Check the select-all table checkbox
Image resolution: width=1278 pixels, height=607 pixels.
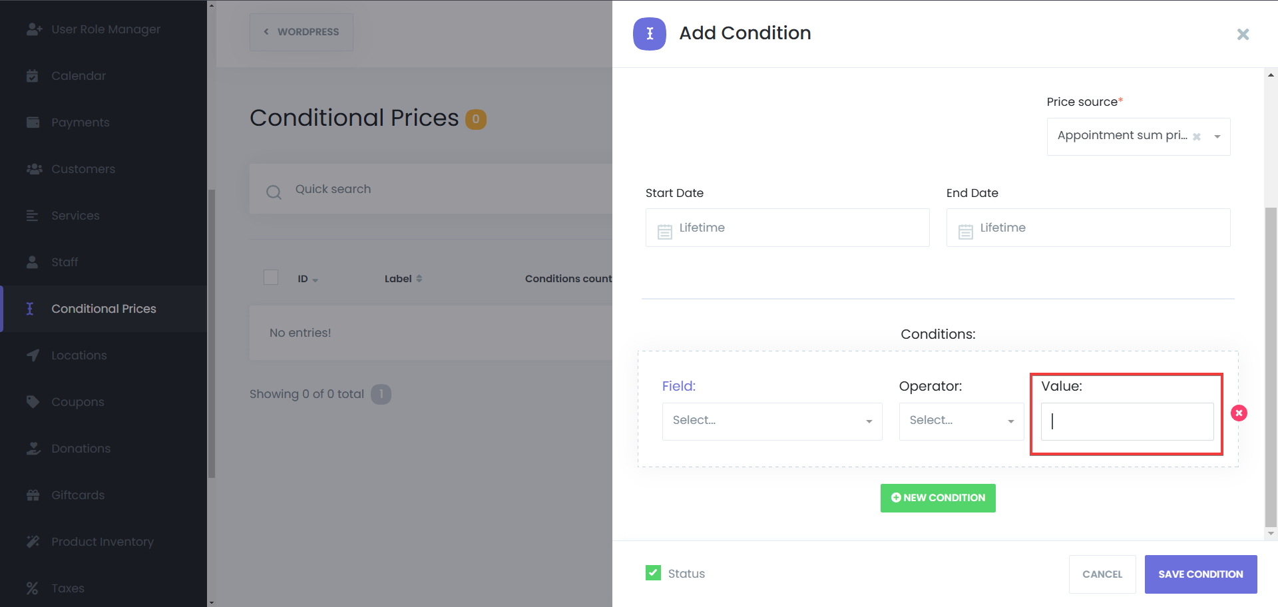[x=271, y=278]
